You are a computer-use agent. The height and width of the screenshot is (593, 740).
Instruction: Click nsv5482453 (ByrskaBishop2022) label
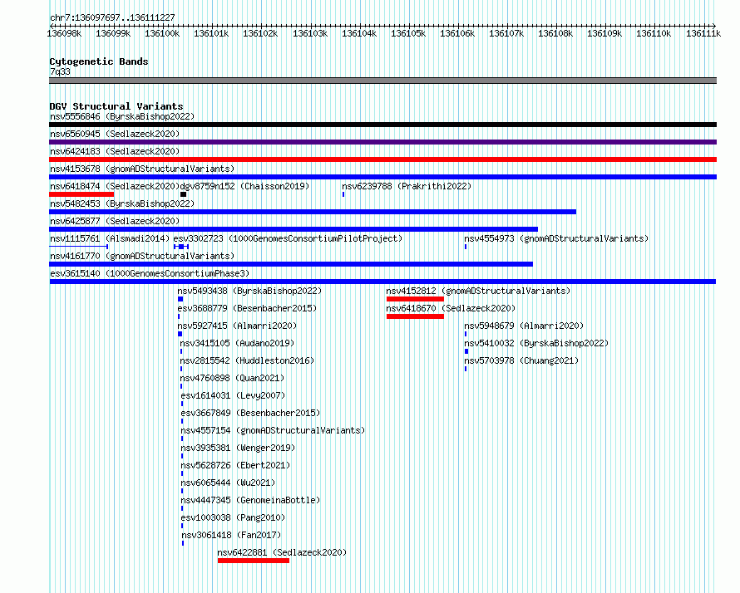tap(122, 203)
